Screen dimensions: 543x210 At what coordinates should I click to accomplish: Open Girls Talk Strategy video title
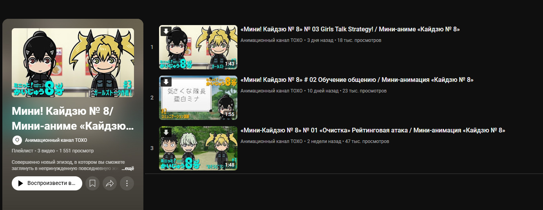point(350,29)
